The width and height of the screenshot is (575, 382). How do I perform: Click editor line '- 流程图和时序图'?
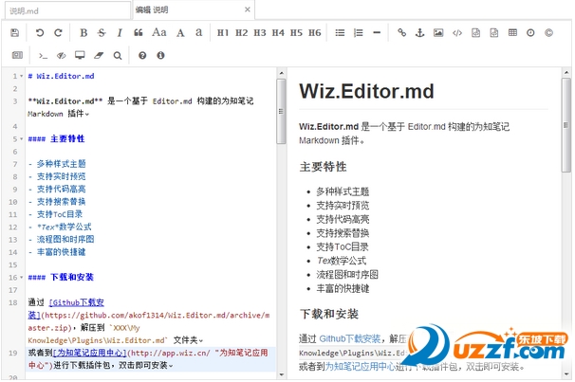click(62, 240)
